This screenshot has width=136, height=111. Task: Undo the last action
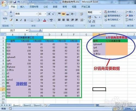click(x=18, y=2)
